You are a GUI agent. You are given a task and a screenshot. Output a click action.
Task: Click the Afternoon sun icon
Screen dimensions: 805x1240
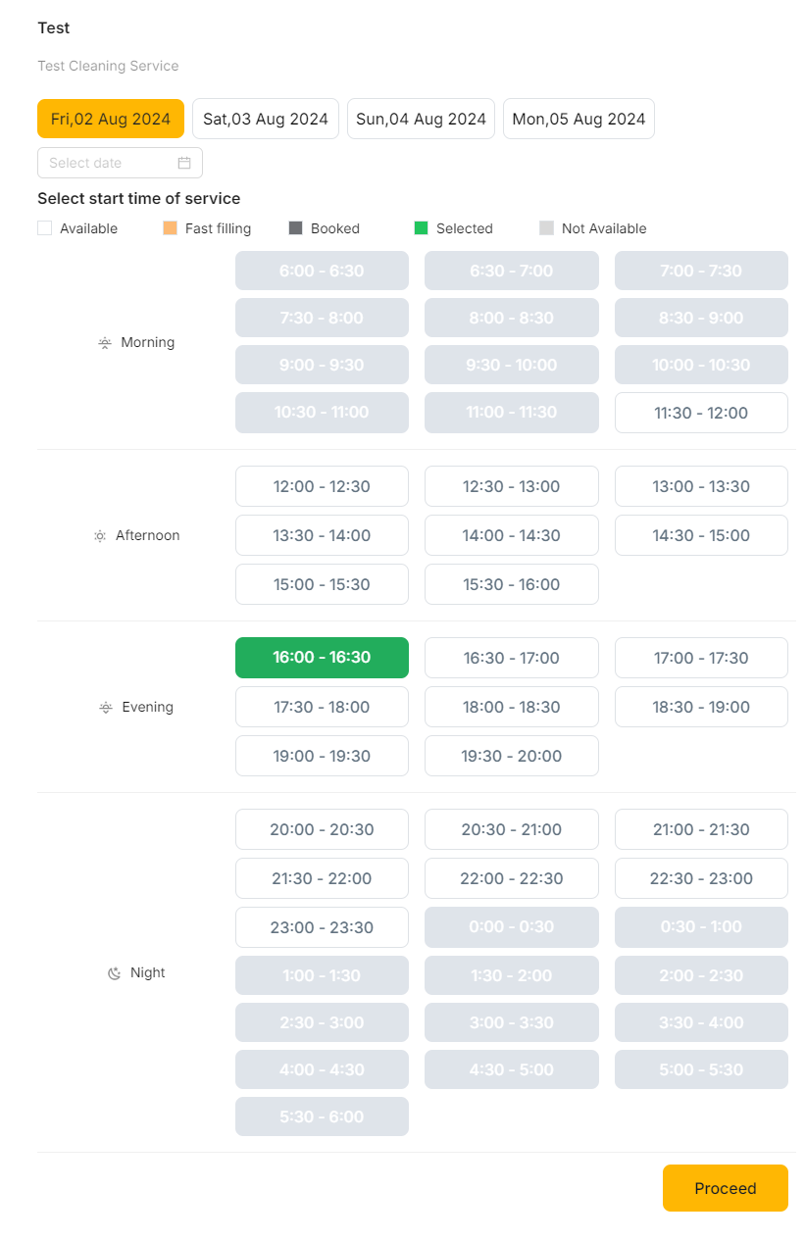coord(100,536)
